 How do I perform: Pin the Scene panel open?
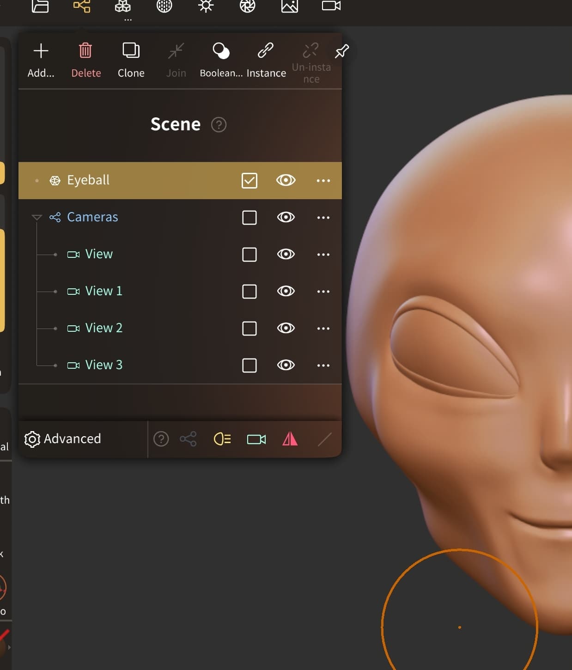tap(342, 51)
